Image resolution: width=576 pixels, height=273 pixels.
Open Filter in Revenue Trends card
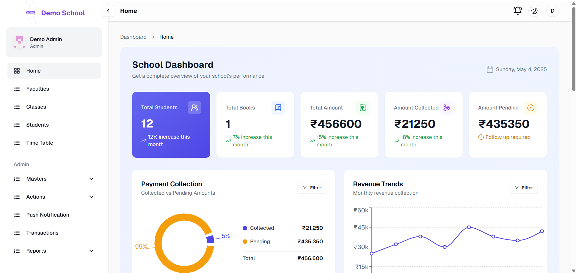523,188
